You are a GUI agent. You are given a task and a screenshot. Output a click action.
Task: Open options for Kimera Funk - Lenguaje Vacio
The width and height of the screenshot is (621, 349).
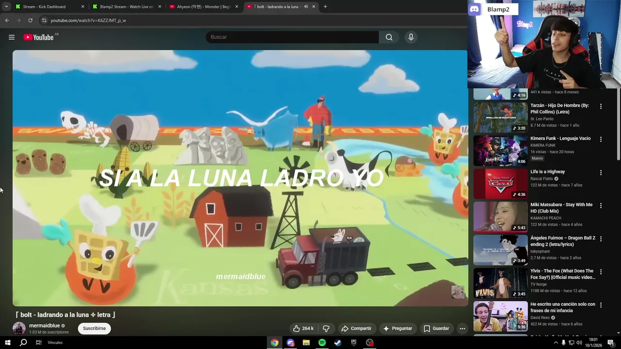[x=601, y=139]
